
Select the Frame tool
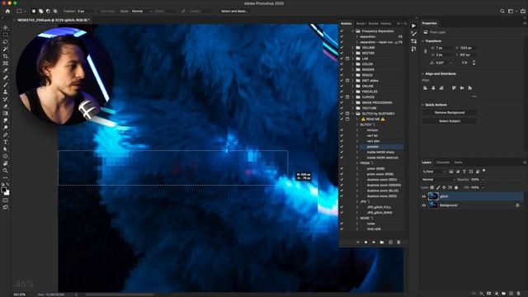[x=6, y=64]
